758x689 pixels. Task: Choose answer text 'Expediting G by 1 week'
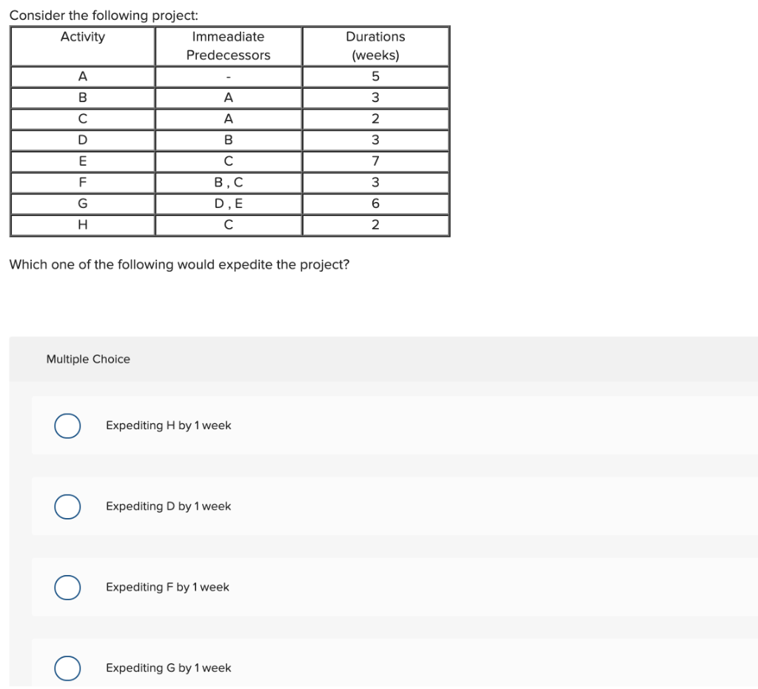(x=168, y=668)
